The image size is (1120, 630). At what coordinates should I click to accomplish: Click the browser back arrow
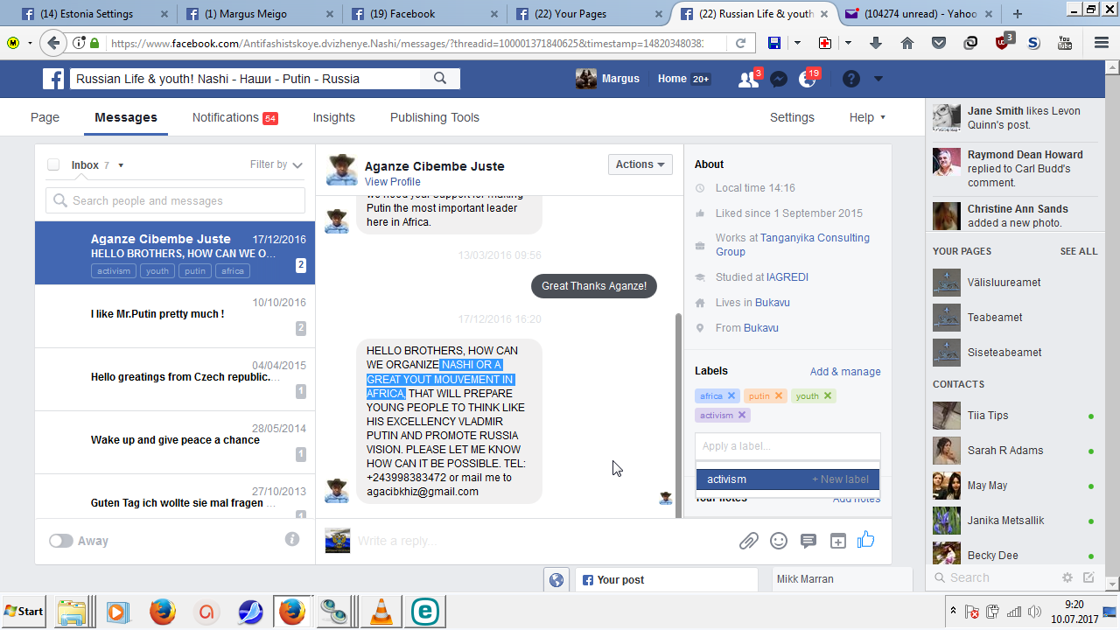pos(53,43)
